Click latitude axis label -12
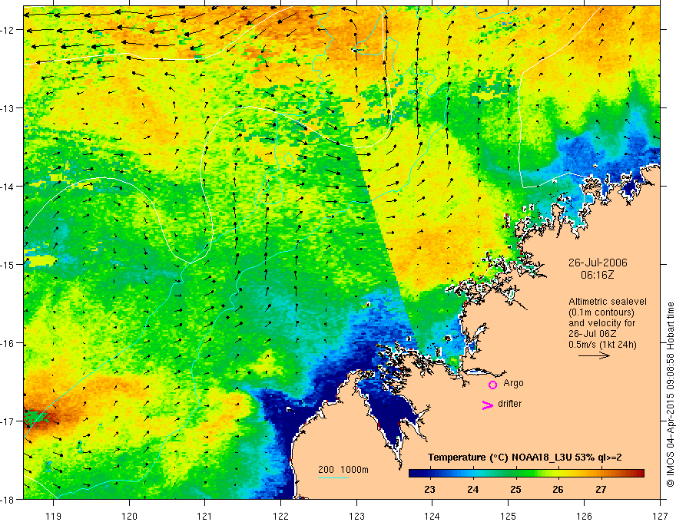676x522 pixels. (x=8, y=30)
